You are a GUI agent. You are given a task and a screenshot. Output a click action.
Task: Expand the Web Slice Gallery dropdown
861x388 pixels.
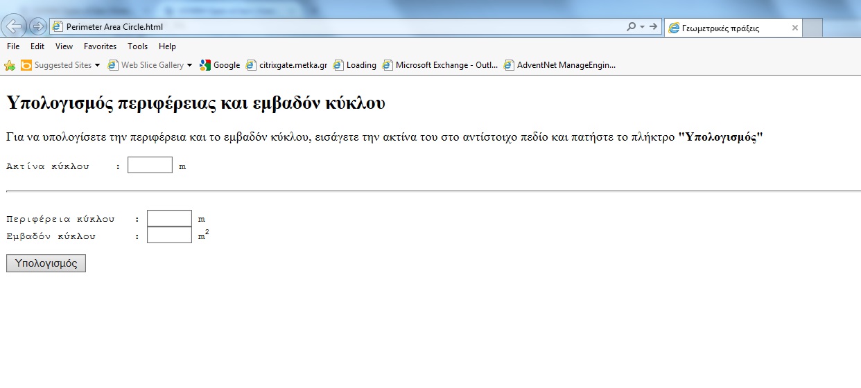[190, 65]
